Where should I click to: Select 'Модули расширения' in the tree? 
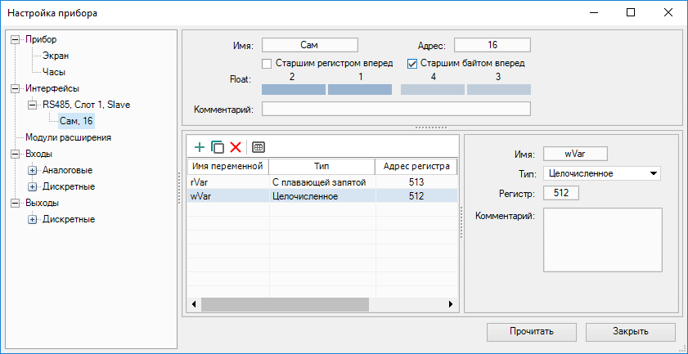(x=68, y=137)
